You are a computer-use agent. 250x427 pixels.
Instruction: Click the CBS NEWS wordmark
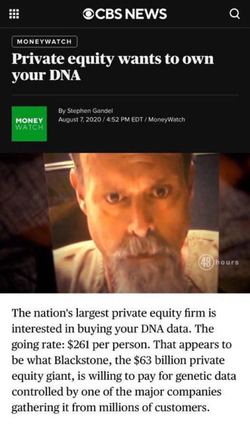click(131, 14)
